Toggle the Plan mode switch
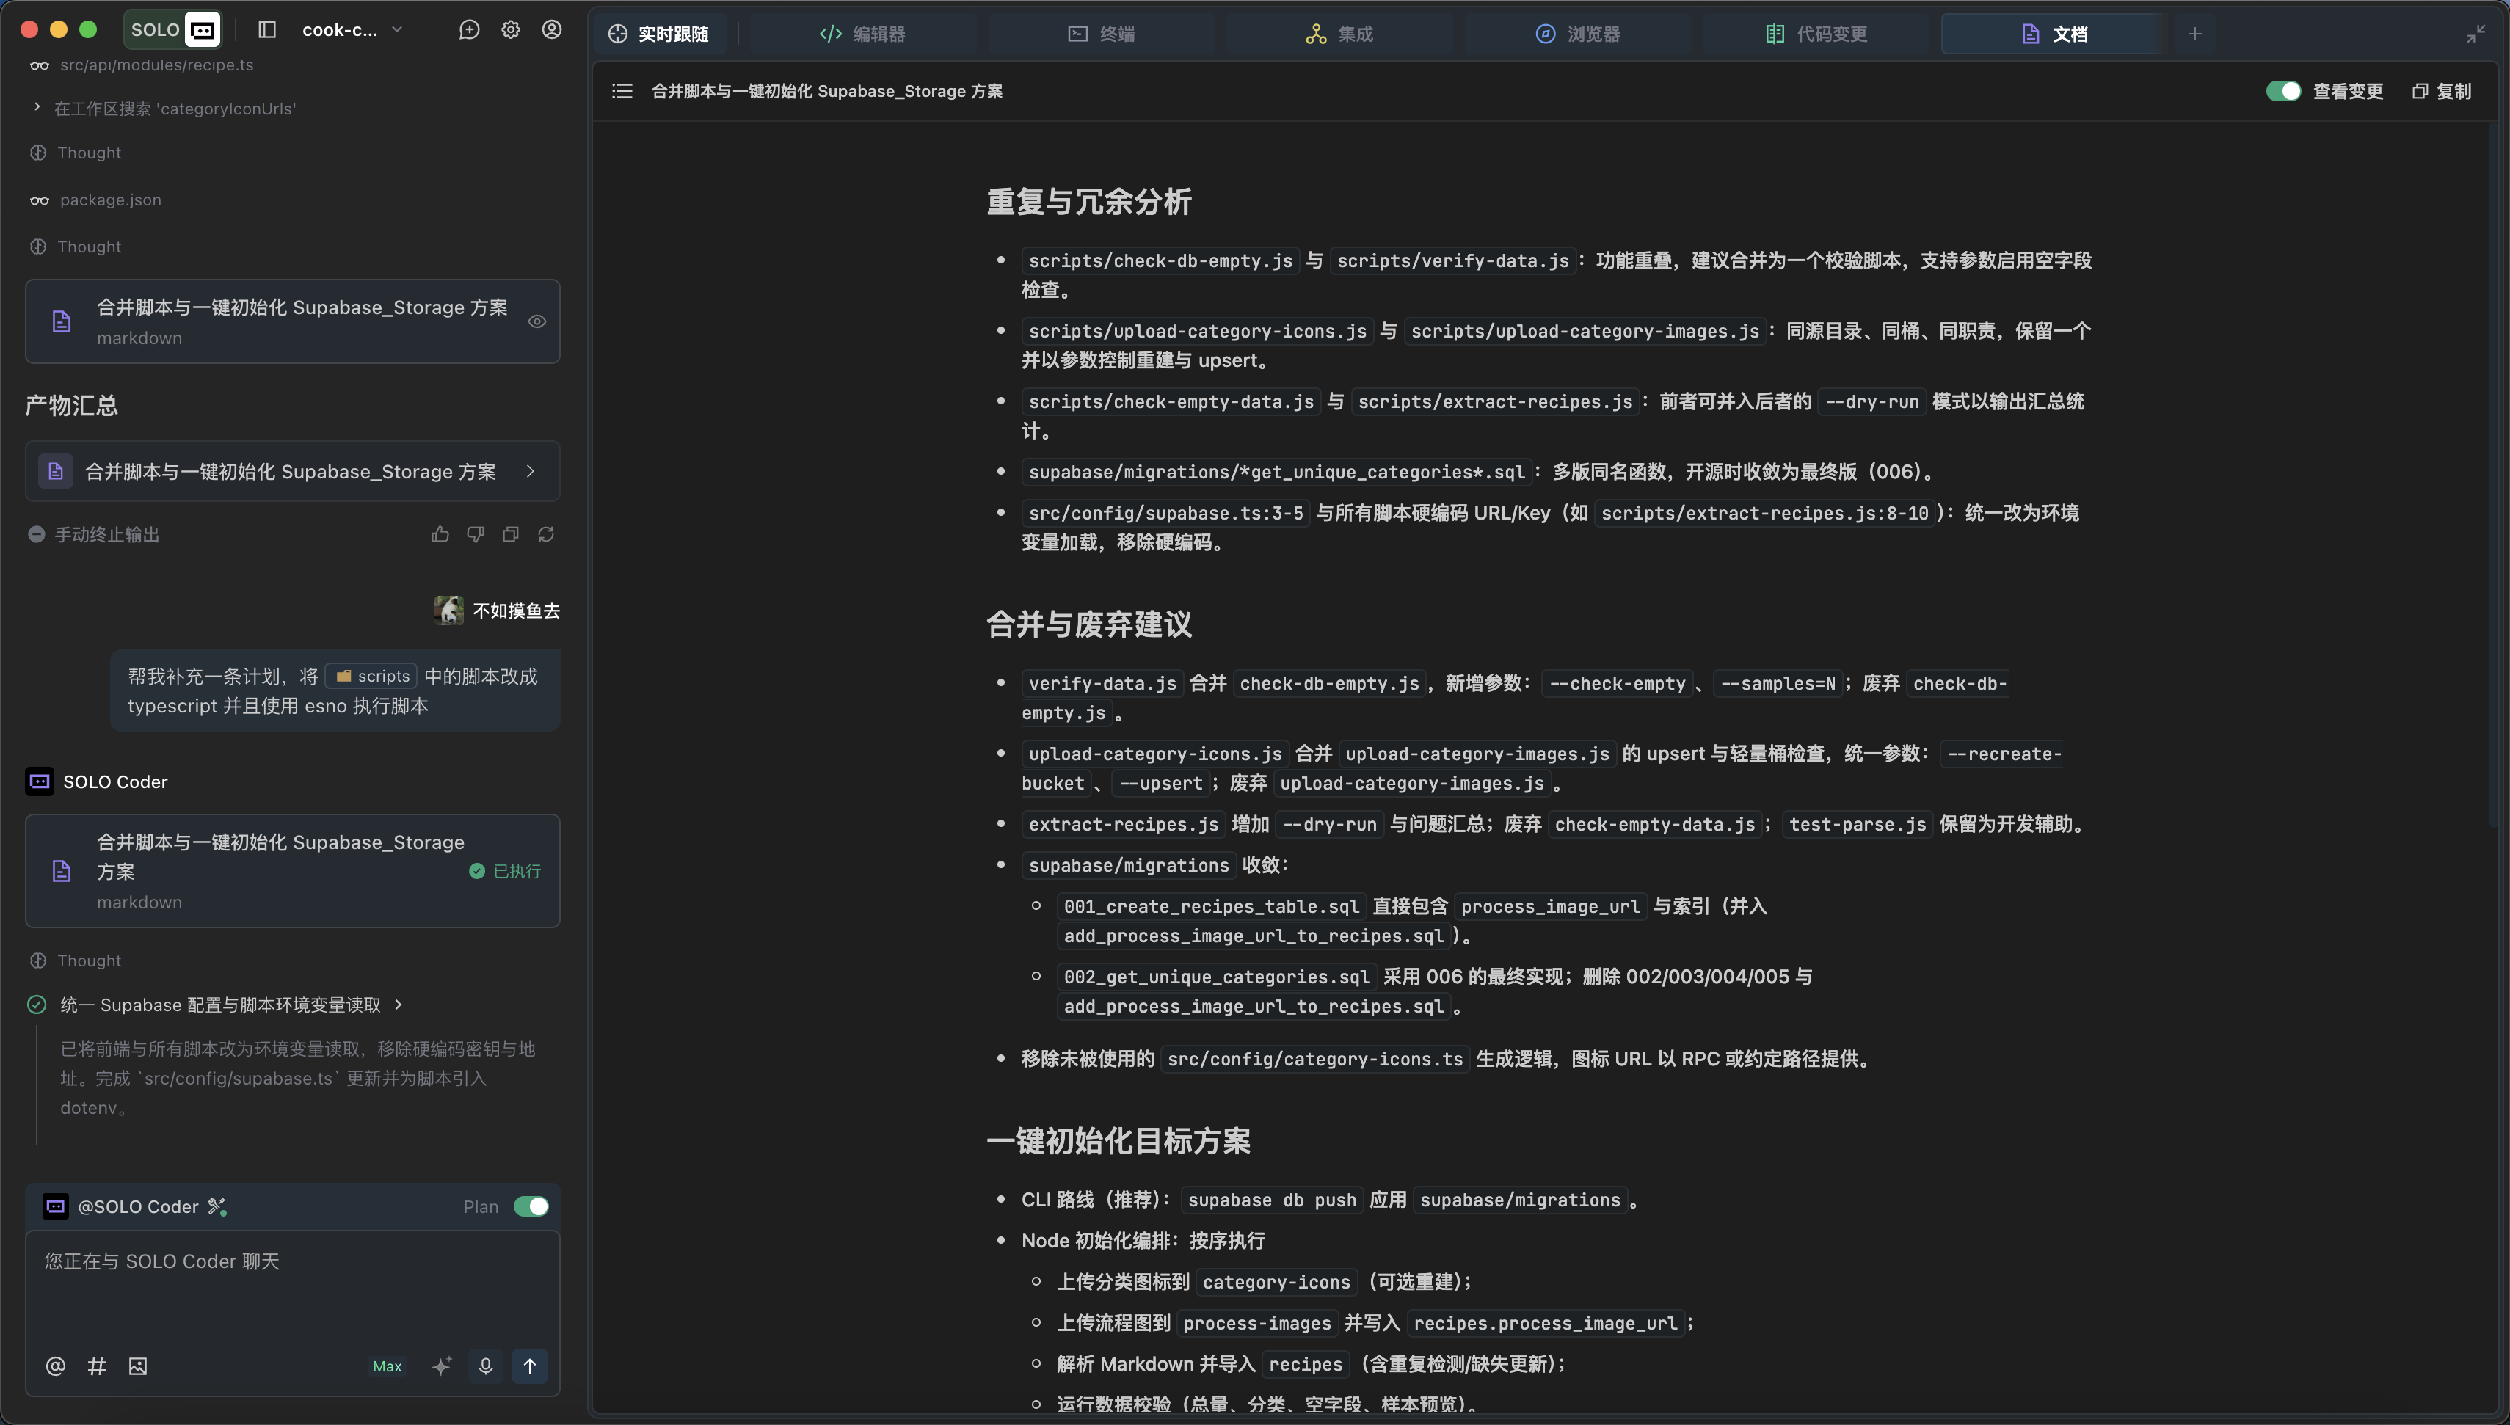 click(531, 1207)
